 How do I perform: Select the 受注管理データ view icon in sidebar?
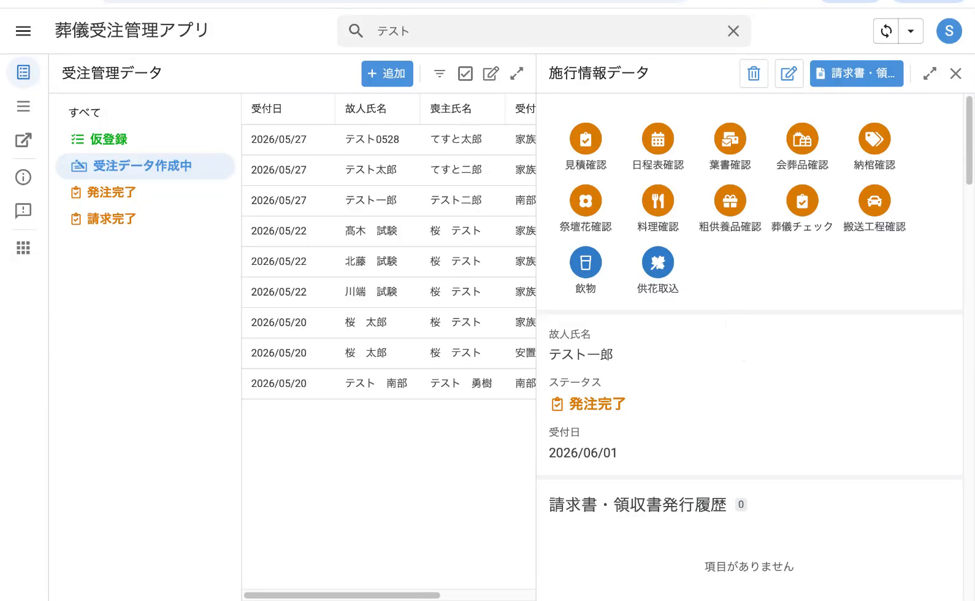coord(23,72)
